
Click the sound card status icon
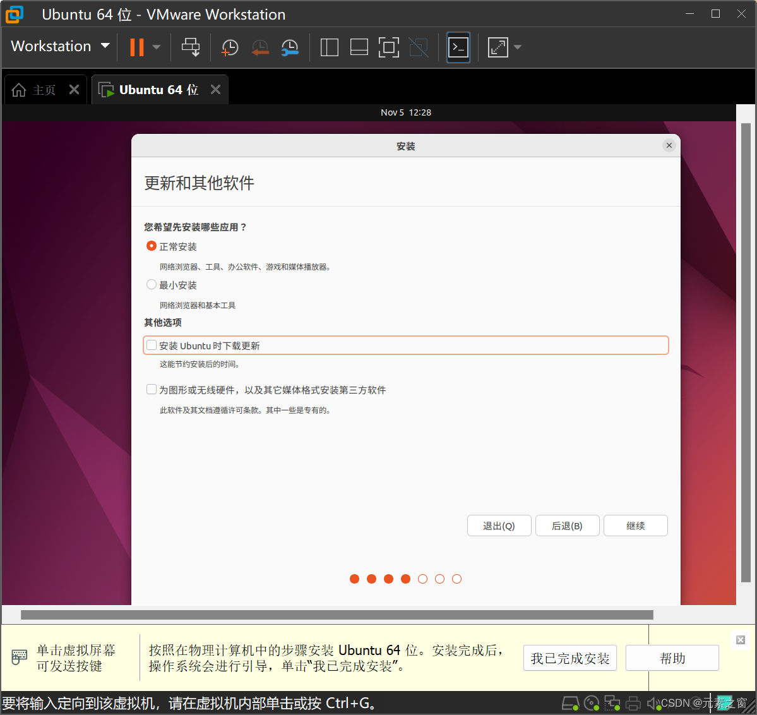pos(653,704)
